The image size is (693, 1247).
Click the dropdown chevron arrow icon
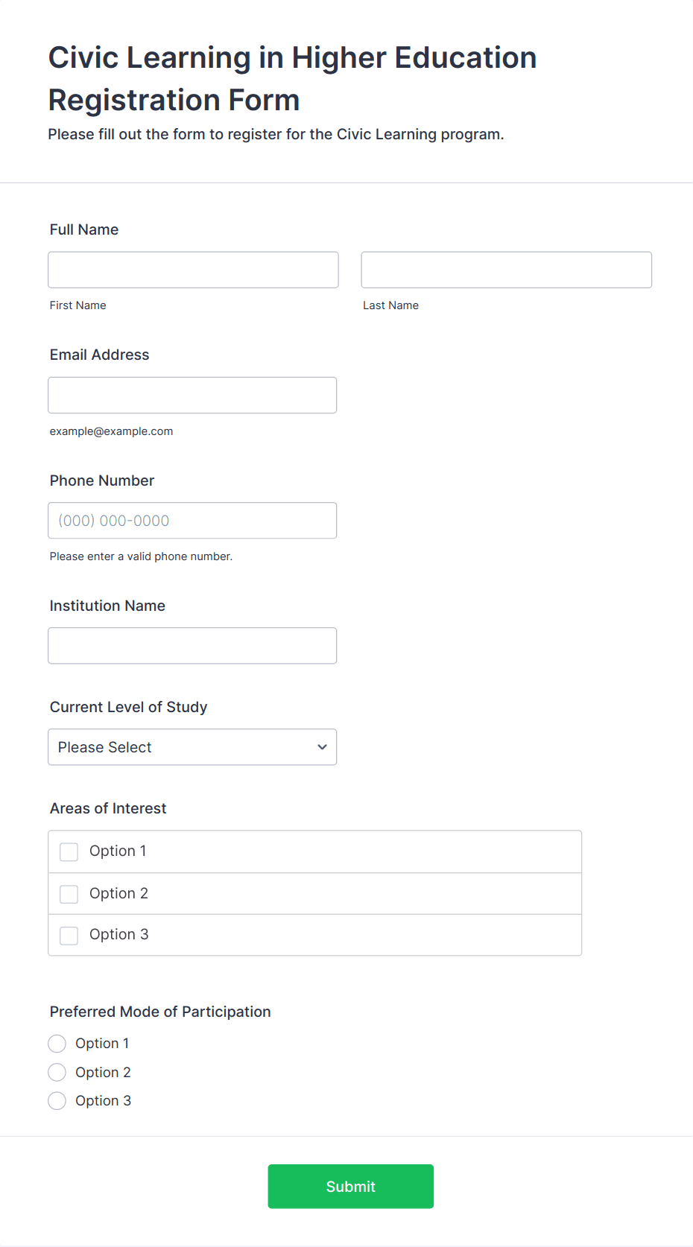322,747
